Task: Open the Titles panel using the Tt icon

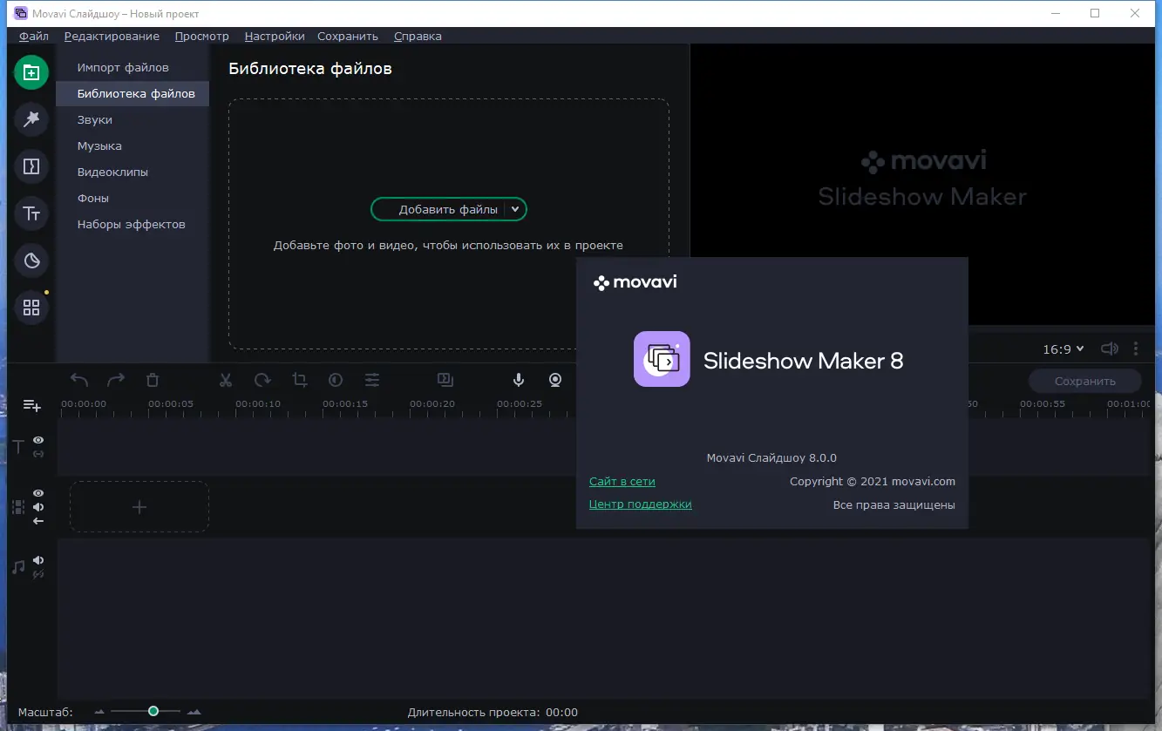Action: (31, 213)
